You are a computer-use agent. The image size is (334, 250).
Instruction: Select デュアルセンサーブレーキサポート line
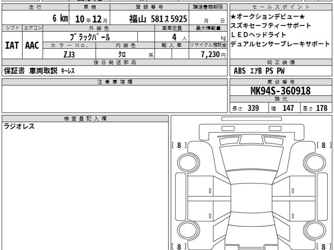(x=280, y=44)
